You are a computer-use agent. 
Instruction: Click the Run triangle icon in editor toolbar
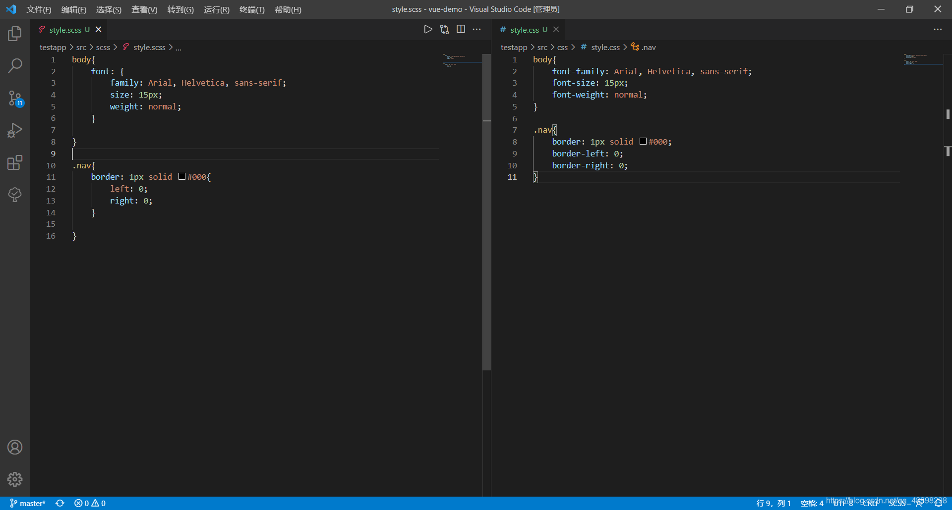click(x=428, y=30)
